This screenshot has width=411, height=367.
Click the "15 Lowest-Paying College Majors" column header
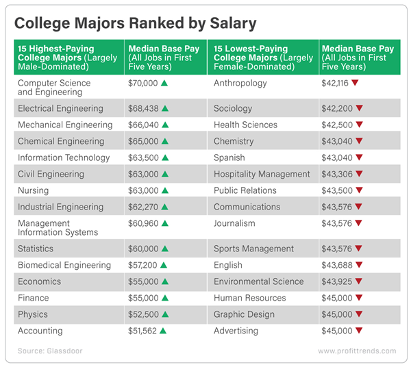tap(263, 58)
